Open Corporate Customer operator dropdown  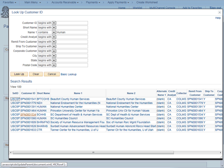coord(54,51)
